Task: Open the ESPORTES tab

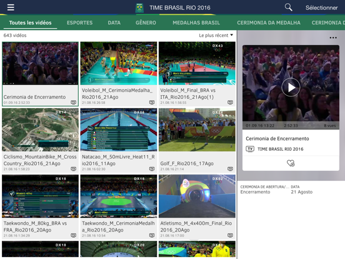Action: [79, 23]
